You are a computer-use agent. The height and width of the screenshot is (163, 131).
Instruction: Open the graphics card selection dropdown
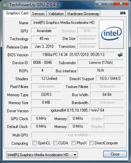click(x=42, y=154)
